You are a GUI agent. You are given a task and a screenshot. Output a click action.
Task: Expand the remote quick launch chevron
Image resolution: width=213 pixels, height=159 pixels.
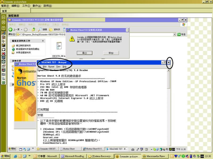coord(33,148)
